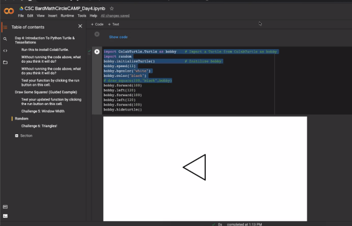Click the bobby.speed(13) code line

coord(119,66)
